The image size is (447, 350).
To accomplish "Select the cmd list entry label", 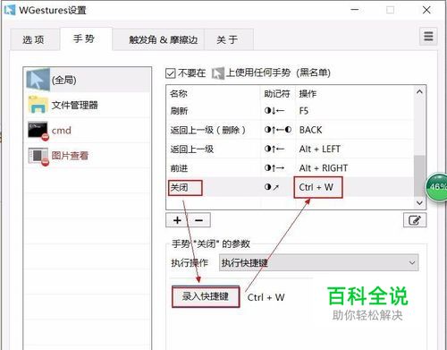I will (x=62, y=131).
